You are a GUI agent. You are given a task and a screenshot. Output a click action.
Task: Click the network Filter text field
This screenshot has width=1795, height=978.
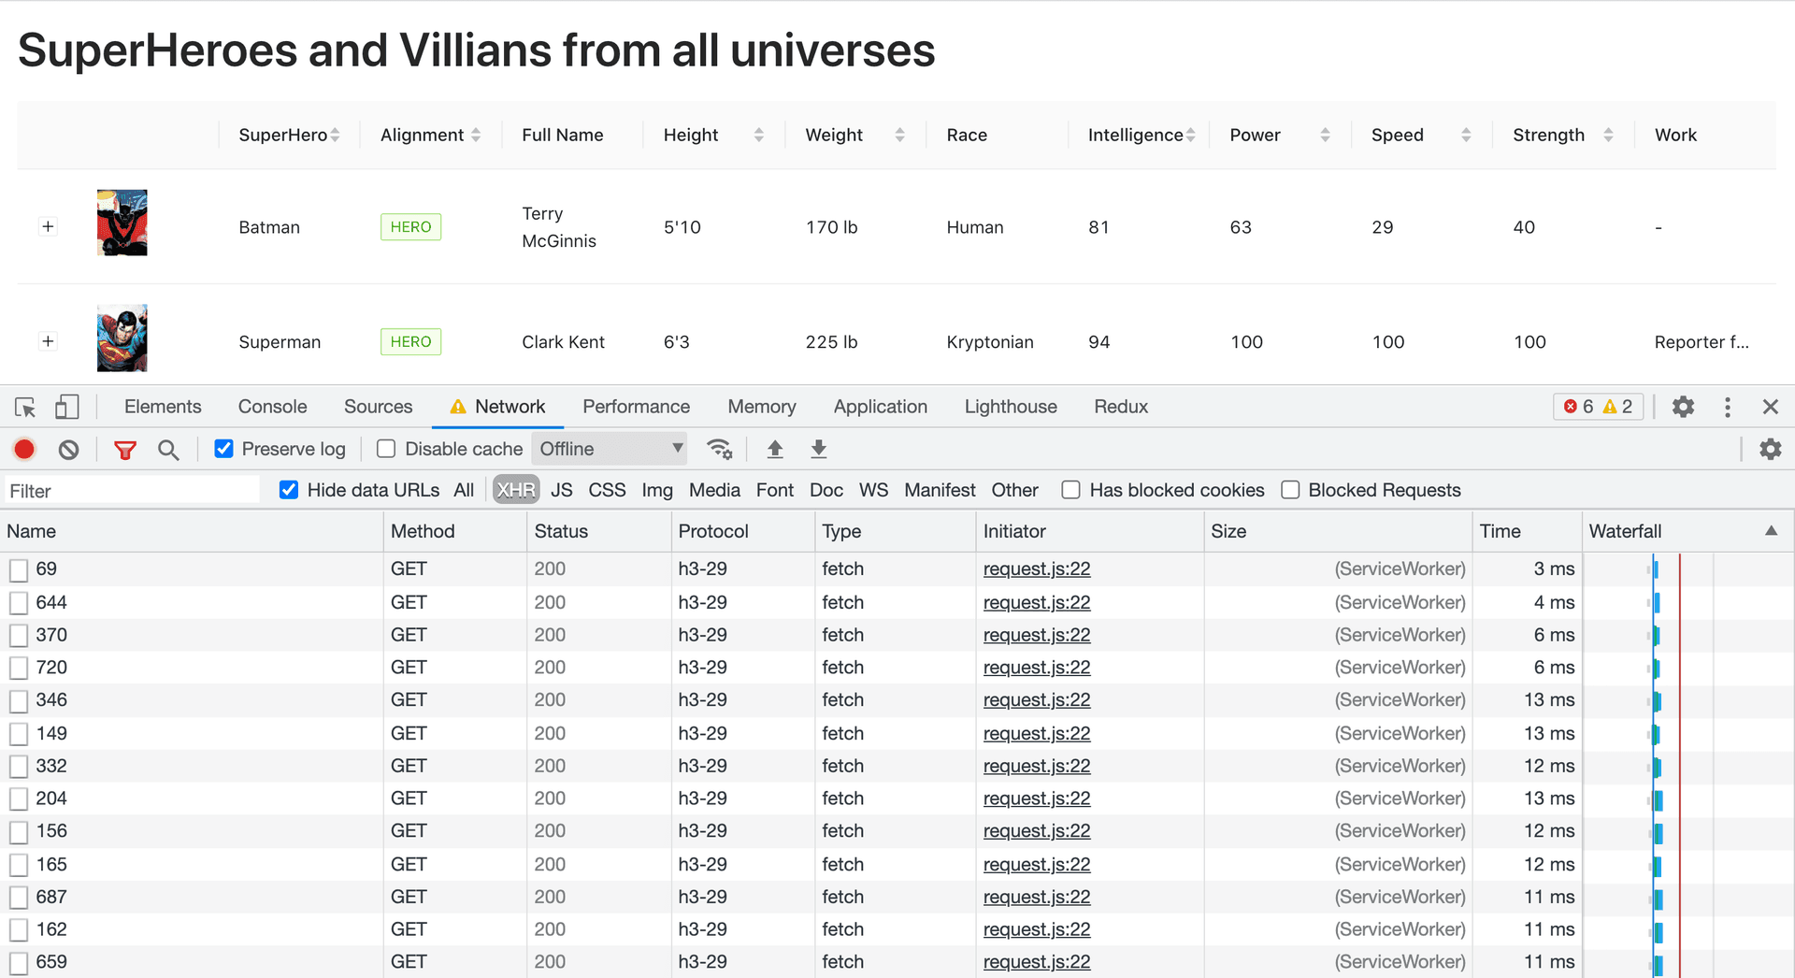pos(131,491)
